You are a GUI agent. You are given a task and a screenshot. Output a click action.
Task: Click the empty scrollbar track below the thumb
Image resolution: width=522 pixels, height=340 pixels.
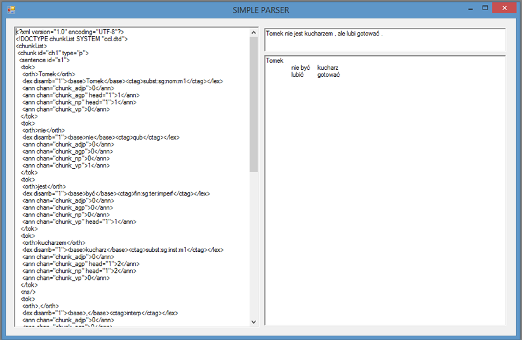click(x=254, y=247)
